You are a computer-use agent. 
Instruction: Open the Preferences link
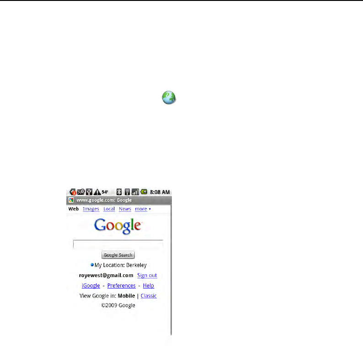tap(121, 286)
